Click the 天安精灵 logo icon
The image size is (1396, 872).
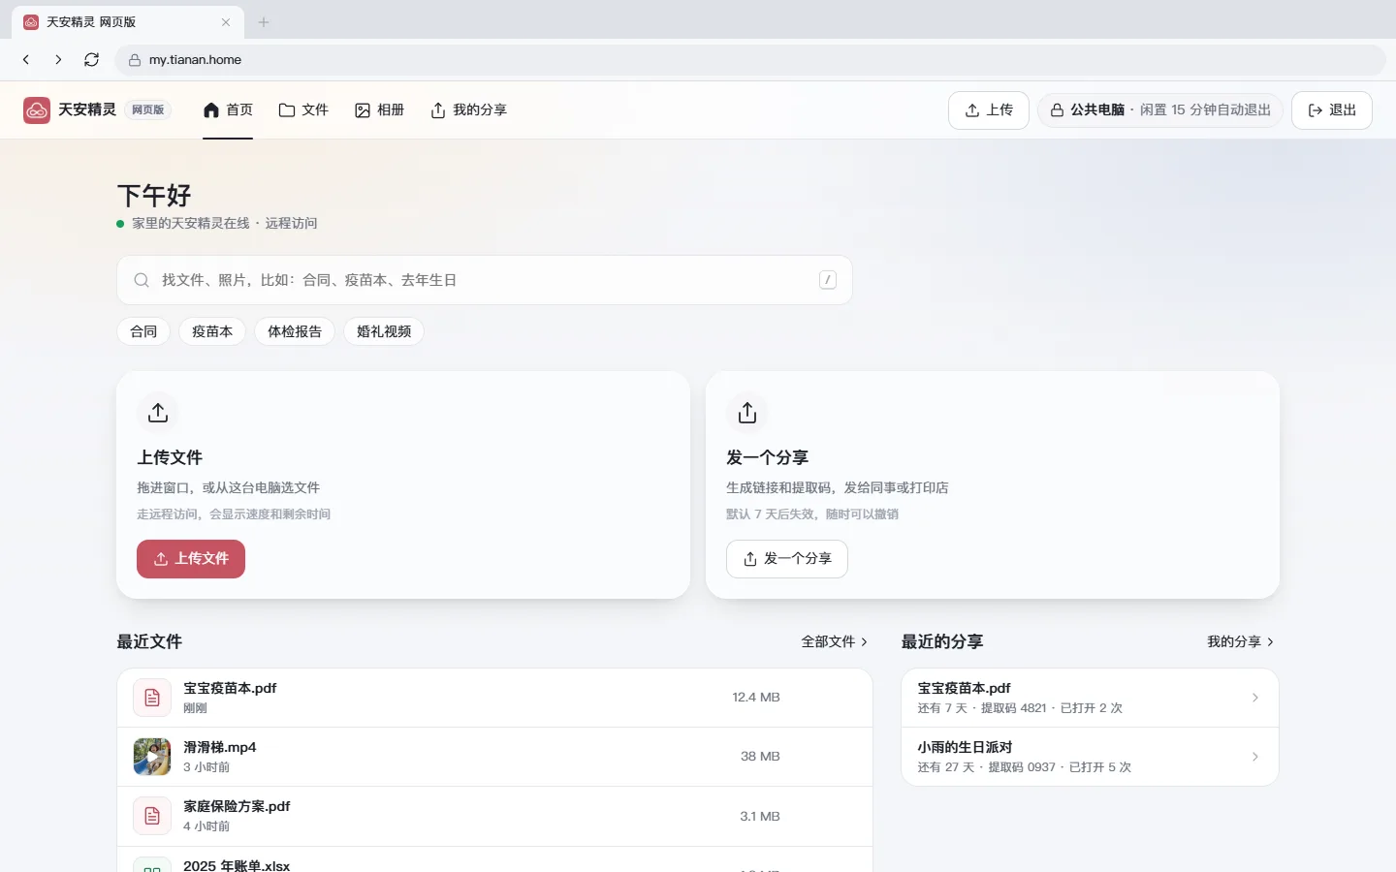click(37, 110)
